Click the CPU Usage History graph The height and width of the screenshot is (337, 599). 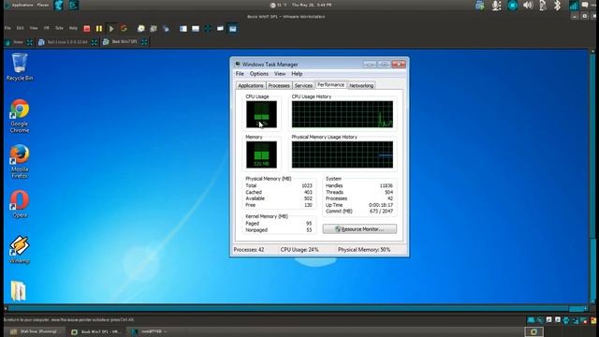pyautogui.click(x=343, y=114)
